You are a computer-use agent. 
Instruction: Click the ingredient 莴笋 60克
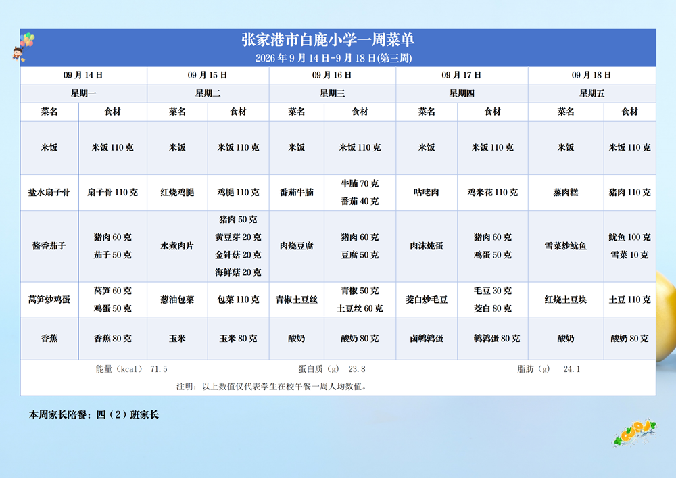tap(112, 291)
